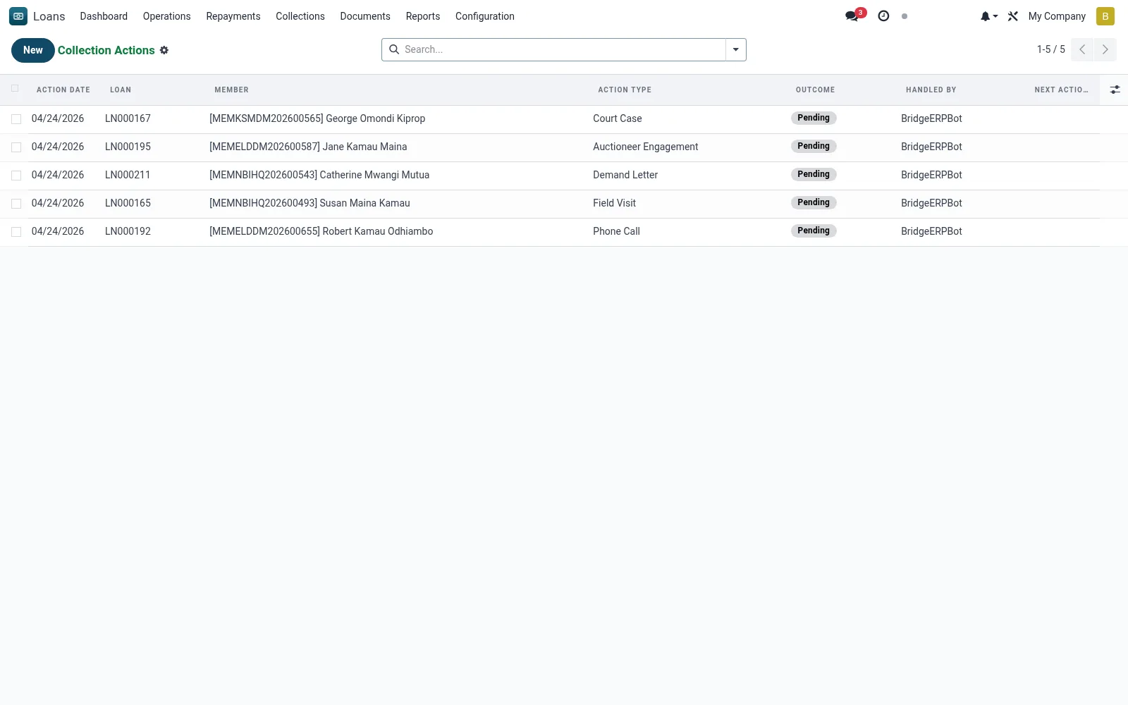This screenshot has height=705, width=1128.
Task: Click the 1-5 / 5 pager counter
Action: pyautogui.click(x=1050, y=49)
